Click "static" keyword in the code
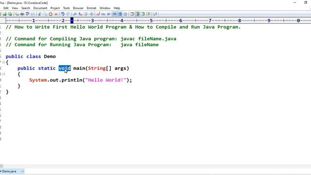Image resolution: width=311 pixels, height=175 pixels. point(47,68)
